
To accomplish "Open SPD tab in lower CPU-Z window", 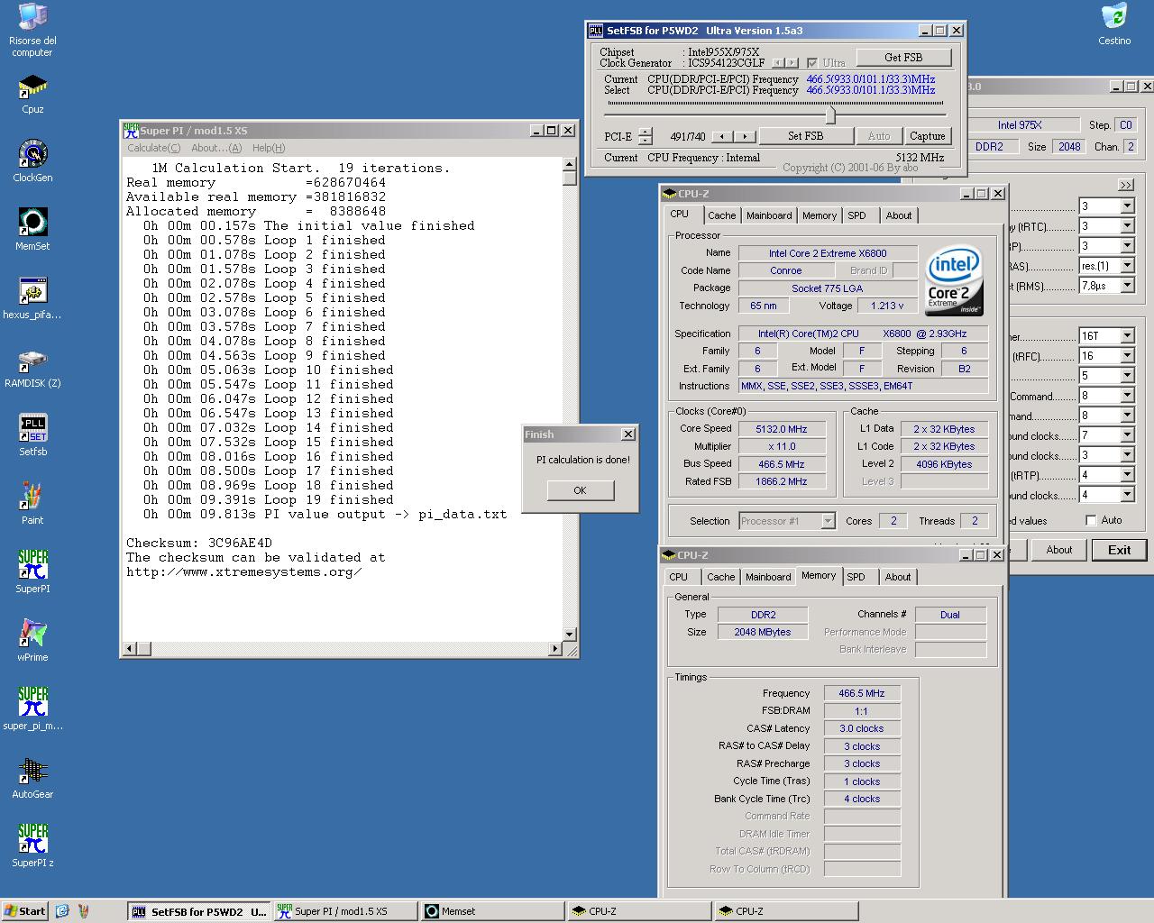I will (x=856, y=577).
